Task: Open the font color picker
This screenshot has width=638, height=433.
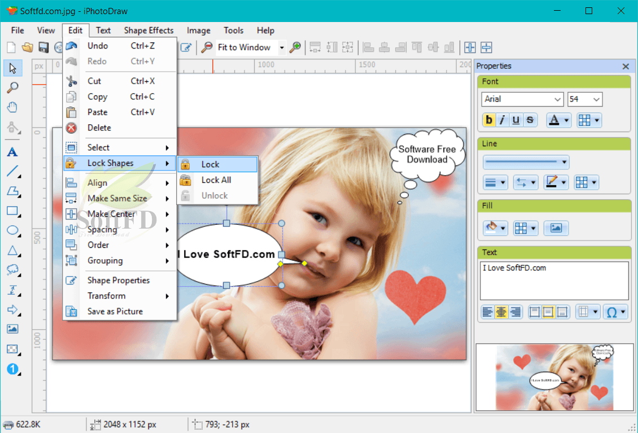Action: [x=558, y=120]
